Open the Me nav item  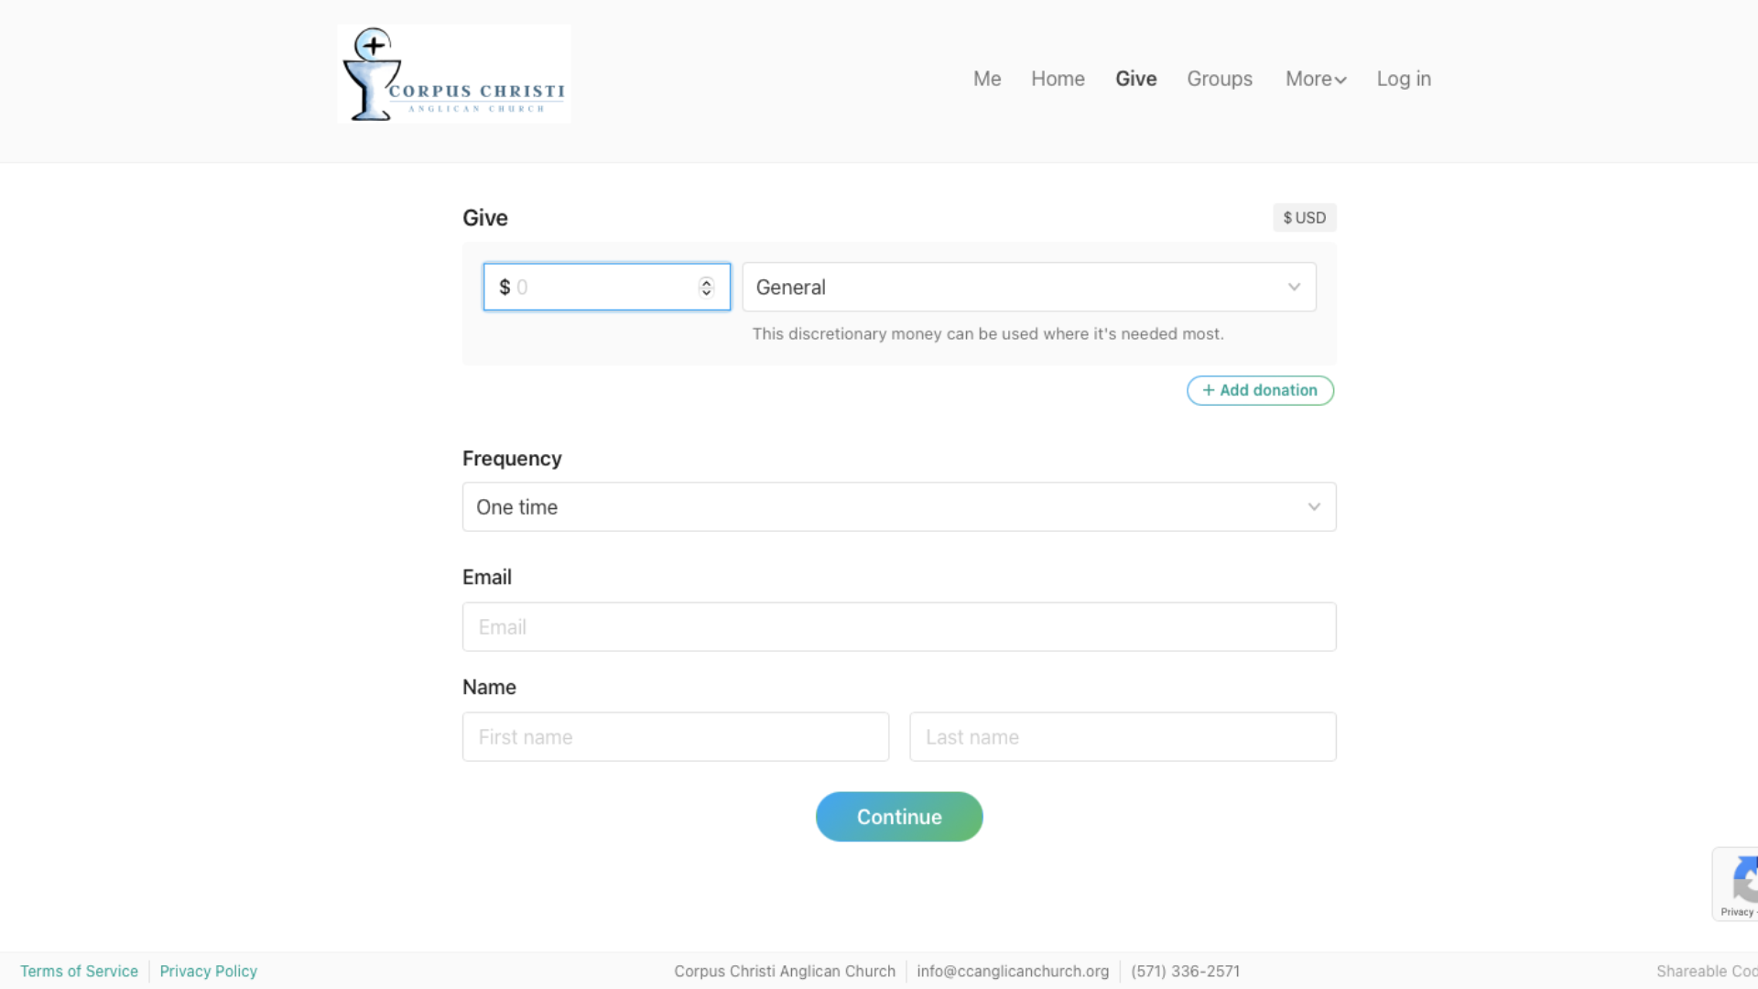986,79
